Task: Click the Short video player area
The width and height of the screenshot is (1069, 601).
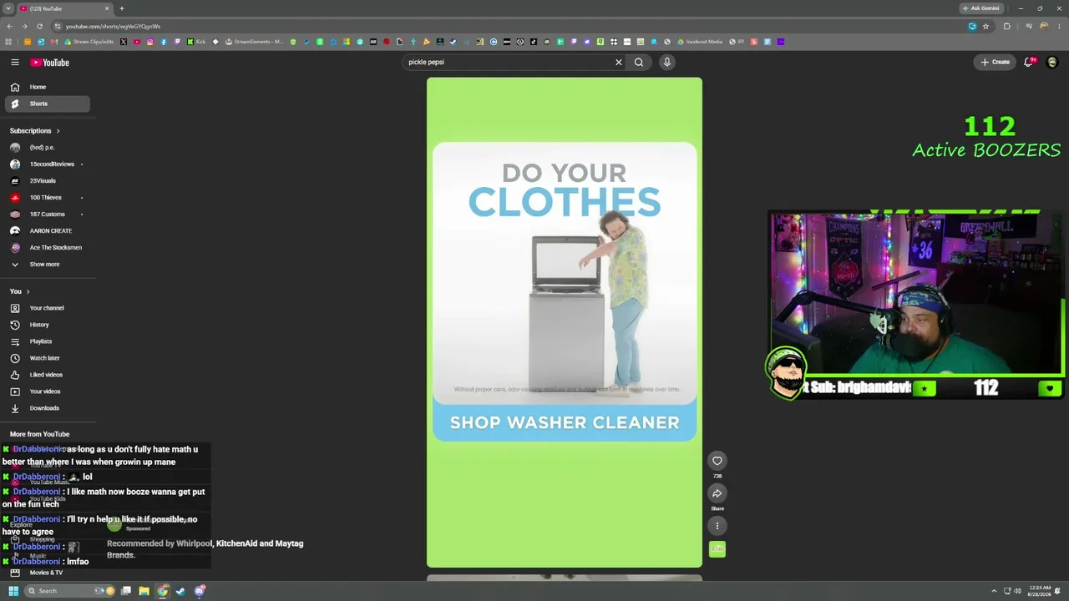Action: coord(565,322)
